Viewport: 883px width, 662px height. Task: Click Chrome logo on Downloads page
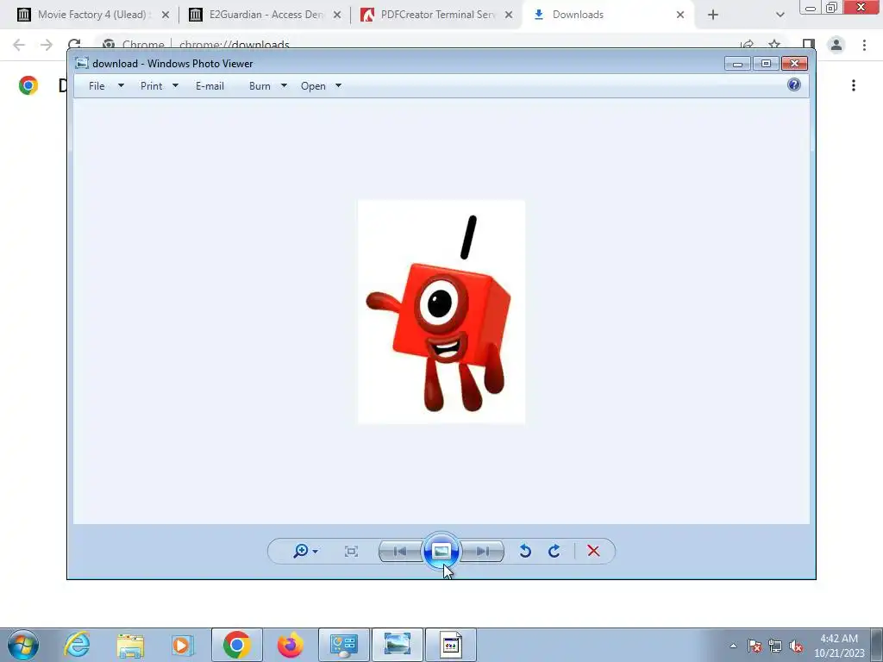pyautogui.click(x=28, y=85)
